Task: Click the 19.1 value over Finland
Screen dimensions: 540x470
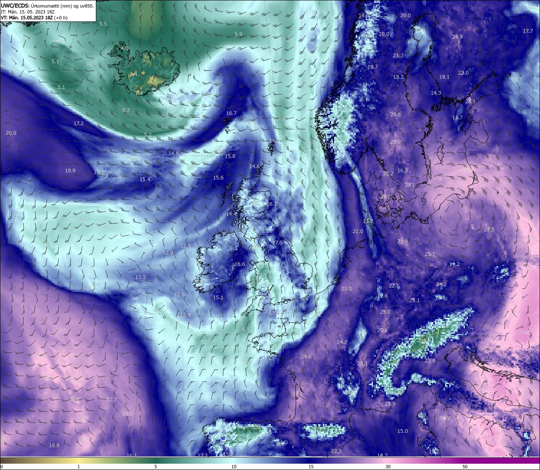Action: 444,77
